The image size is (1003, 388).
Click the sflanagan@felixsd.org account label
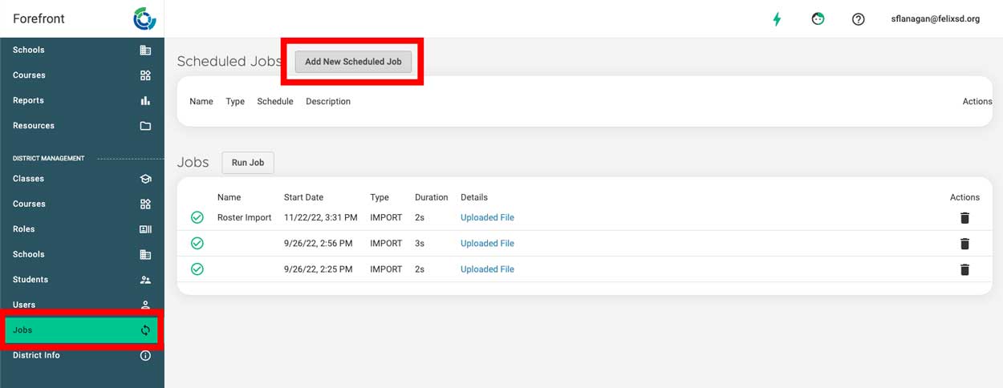[936, 19]
